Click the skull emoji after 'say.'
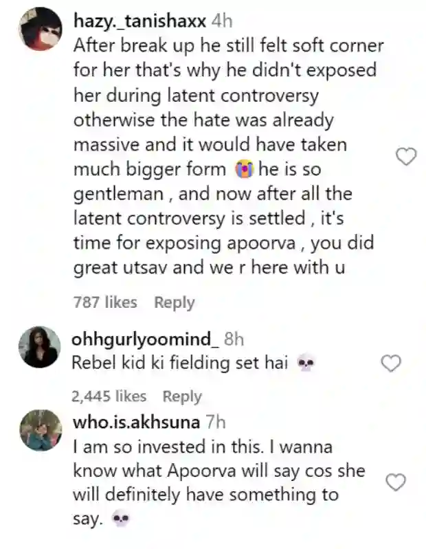Viewport: 426px width, 549px height. 120,519
